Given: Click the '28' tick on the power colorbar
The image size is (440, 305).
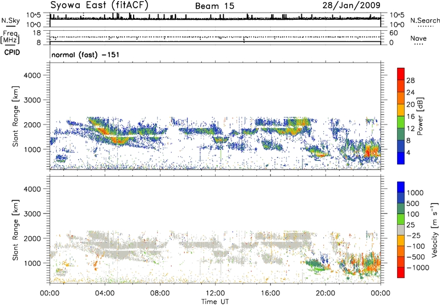Looking at the screenshot, I should (x=410, y=80).
